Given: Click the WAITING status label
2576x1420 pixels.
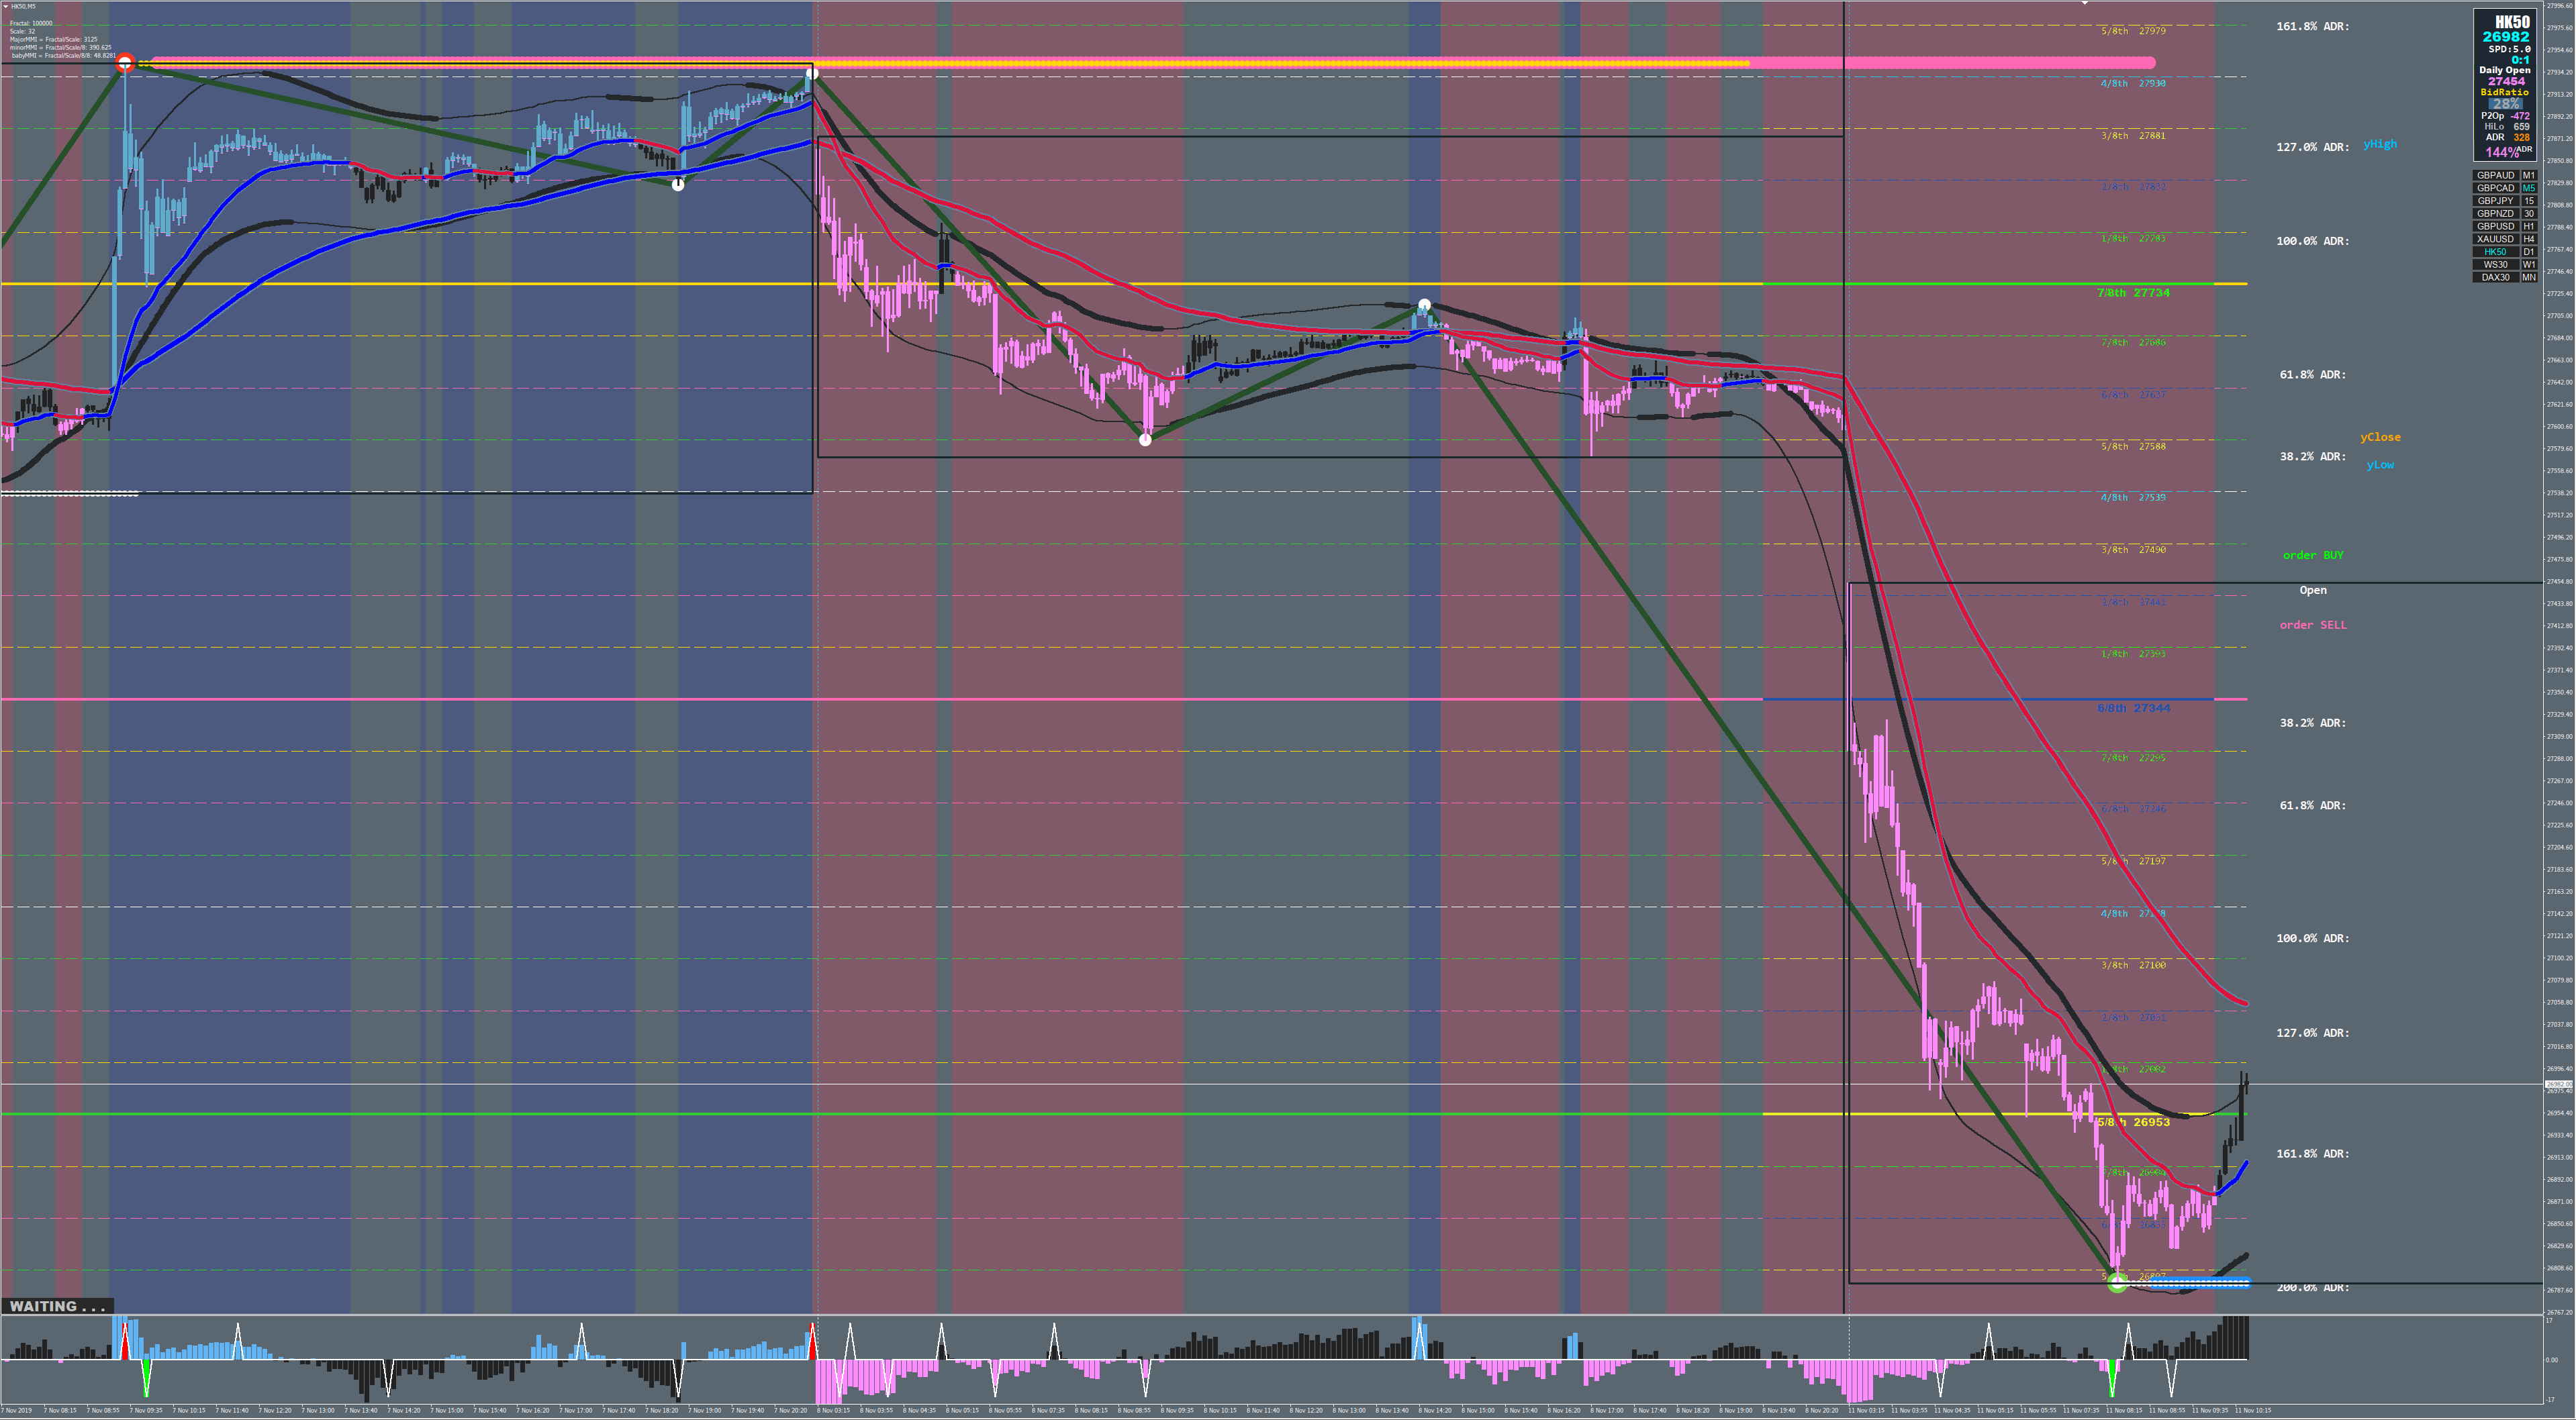Looking at the screenshot, I should (x=57, y=1306).
